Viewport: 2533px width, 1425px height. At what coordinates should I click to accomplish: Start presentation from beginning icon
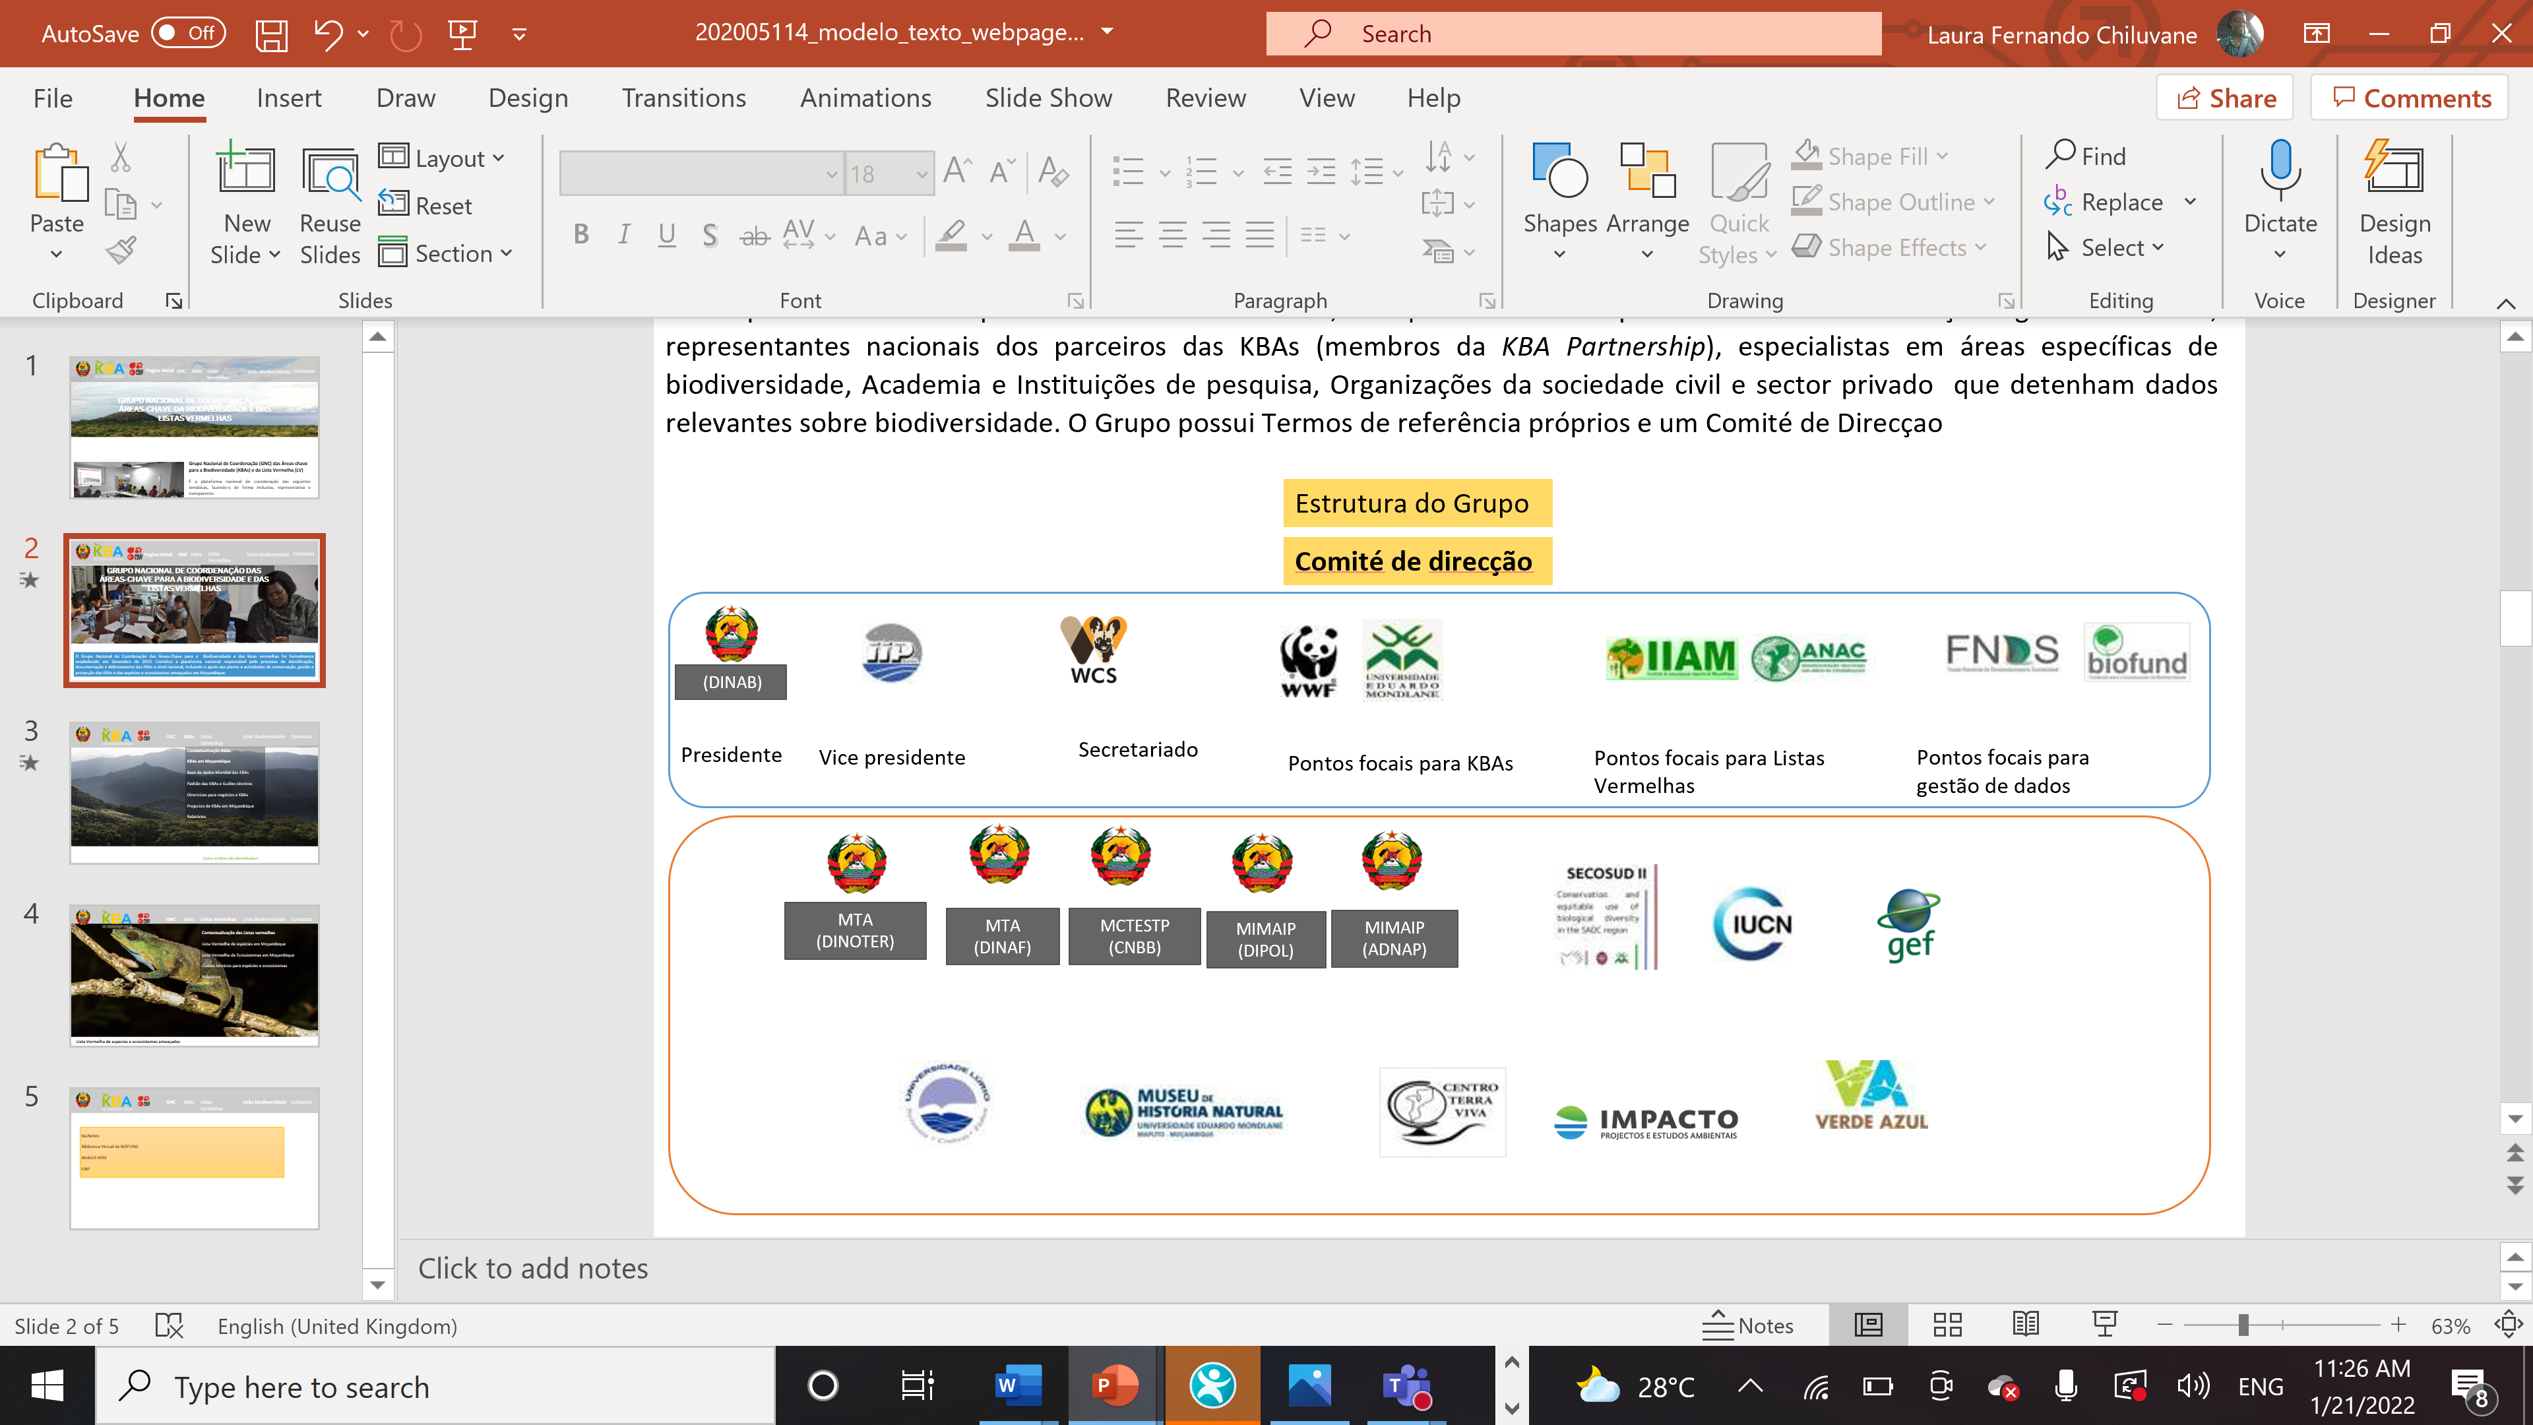462,34
